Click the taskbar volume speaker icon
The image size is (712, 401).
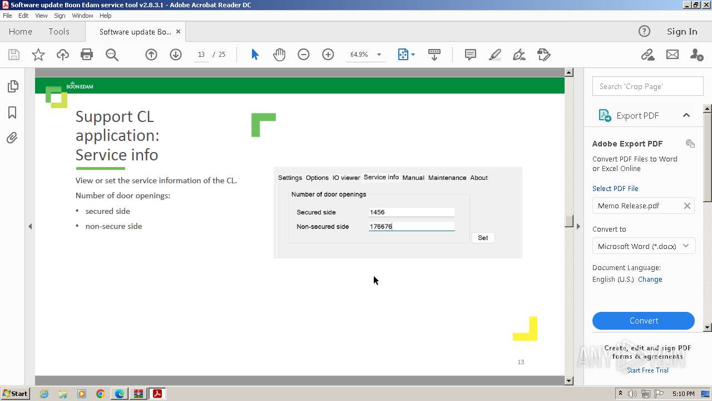(632, 394)
